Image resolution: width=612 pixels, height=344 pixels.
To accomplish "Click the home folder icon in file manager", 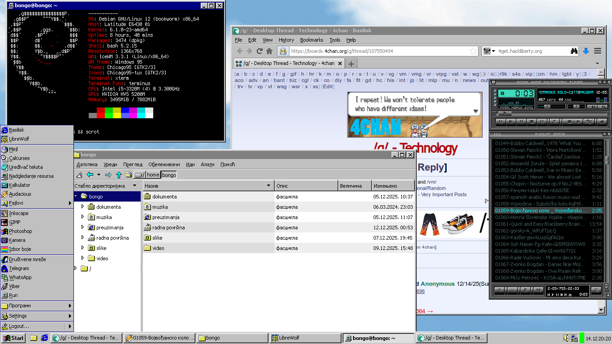I will pyautogui.click(x=129, y=175).
